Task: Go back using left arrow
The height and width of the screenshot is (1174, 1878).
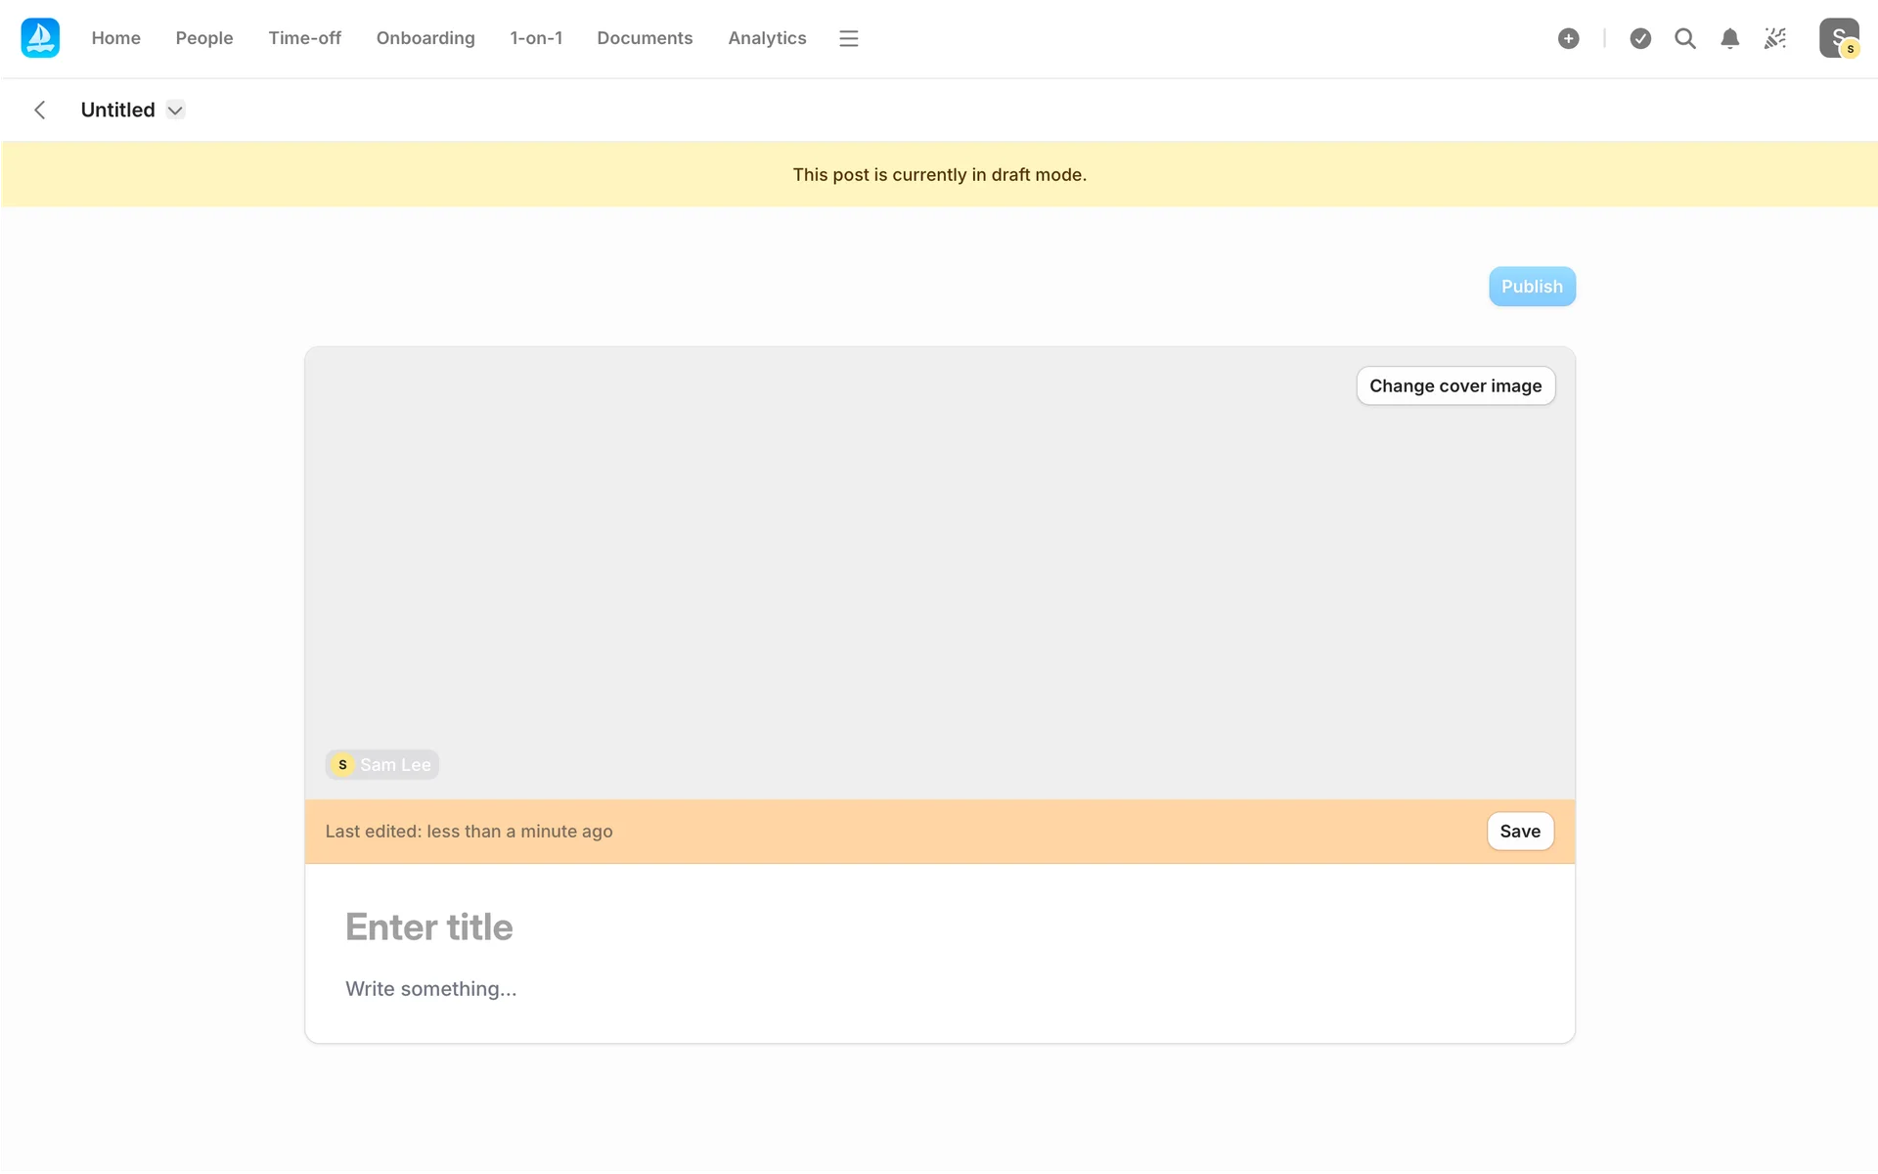Action: 40,110
